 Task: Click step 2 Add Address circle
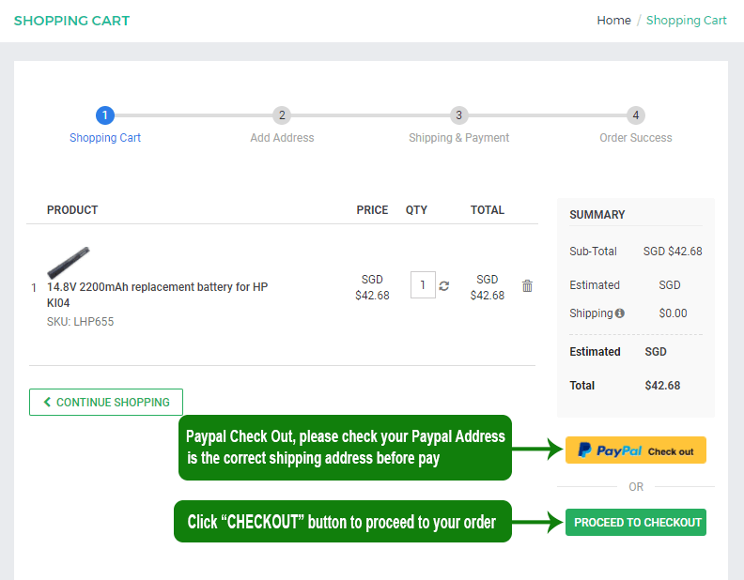tap(282, 115)
